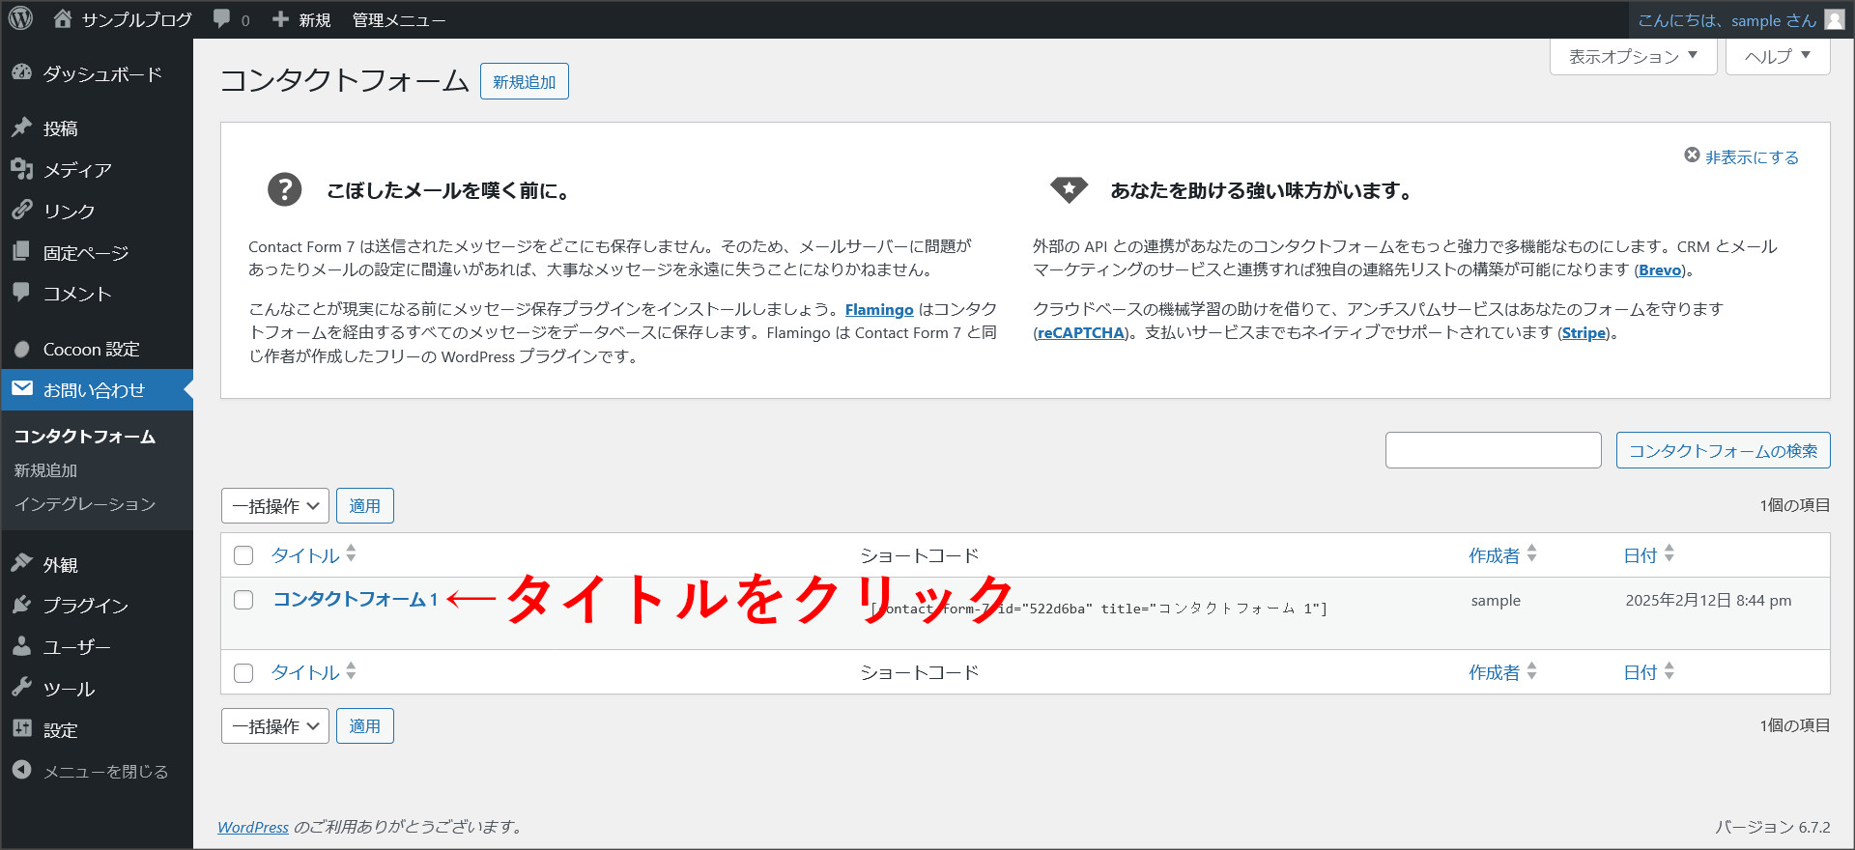Open インテグレーション submenu item

click(x=85, y=504)
